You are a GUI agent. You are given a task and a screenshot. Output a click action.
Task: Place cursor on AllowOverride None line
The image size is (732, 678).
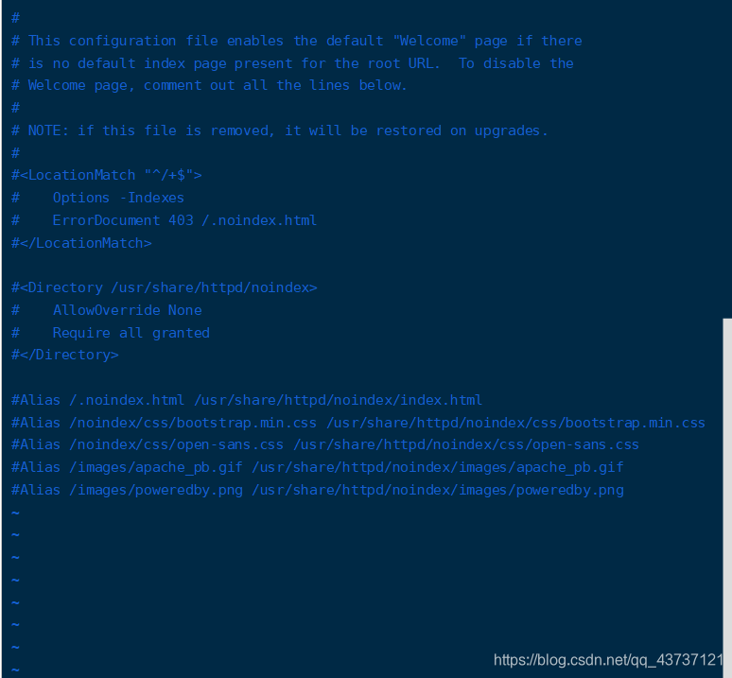127,310
